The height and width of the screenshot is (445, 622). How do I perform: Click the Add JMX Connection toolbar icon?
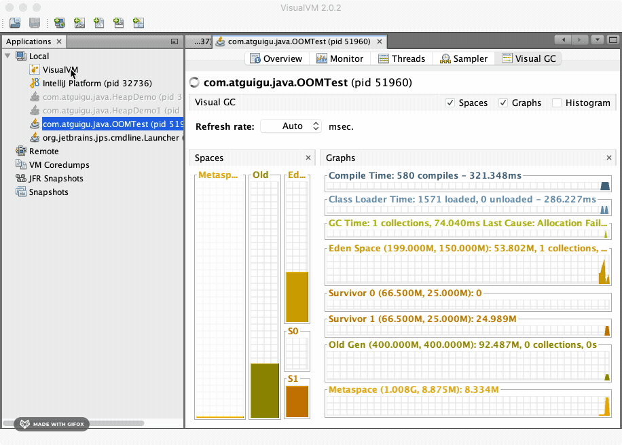point(79,23)
